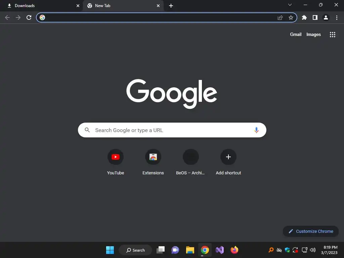Open Google Images link
Screen dimensions: 344x258
pos(313,35)
